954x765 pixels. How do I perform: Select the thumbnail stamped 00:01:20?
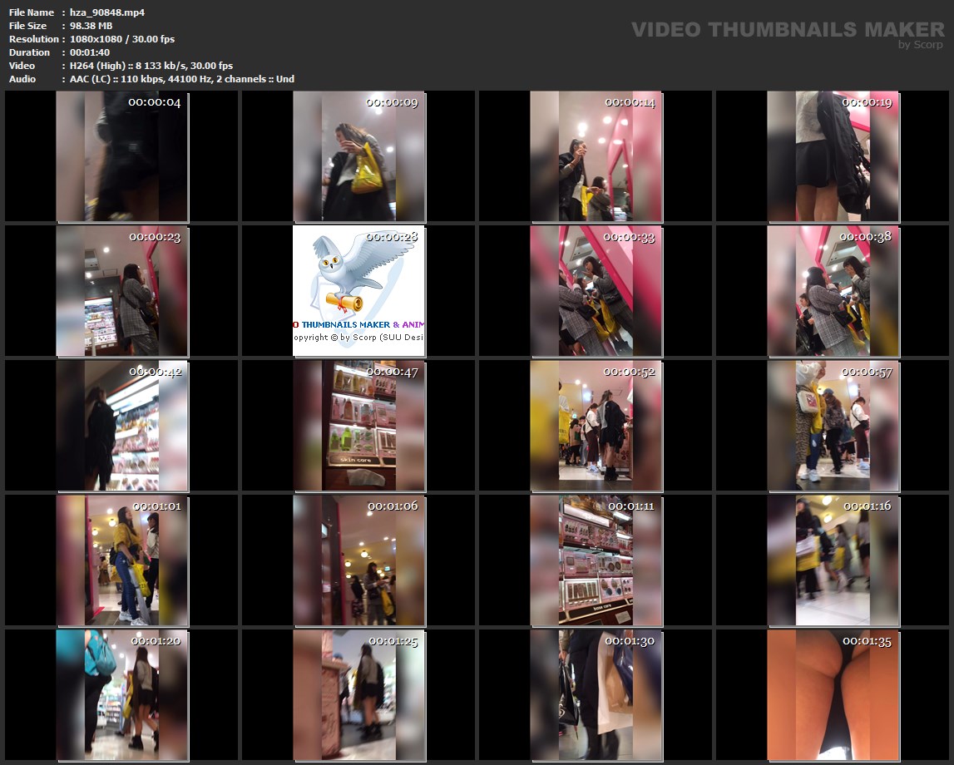(x=122, y=696)
